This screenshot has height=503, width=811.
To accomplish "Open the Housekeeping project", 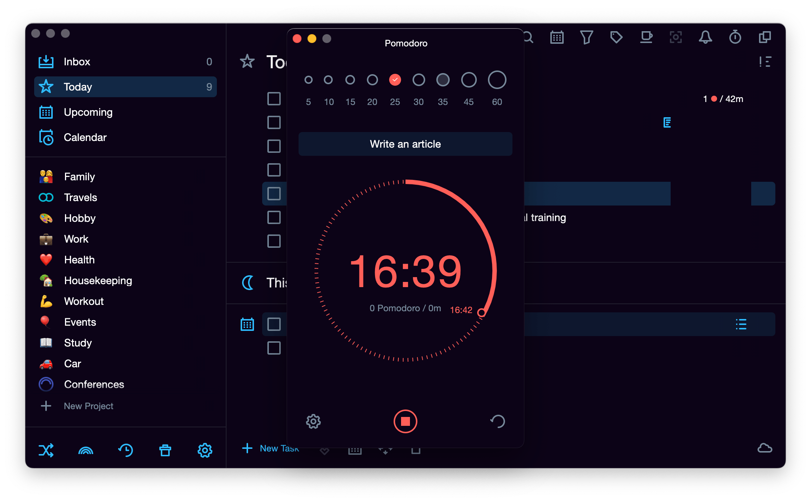I will pyautogui.click(x=126, y=280).
